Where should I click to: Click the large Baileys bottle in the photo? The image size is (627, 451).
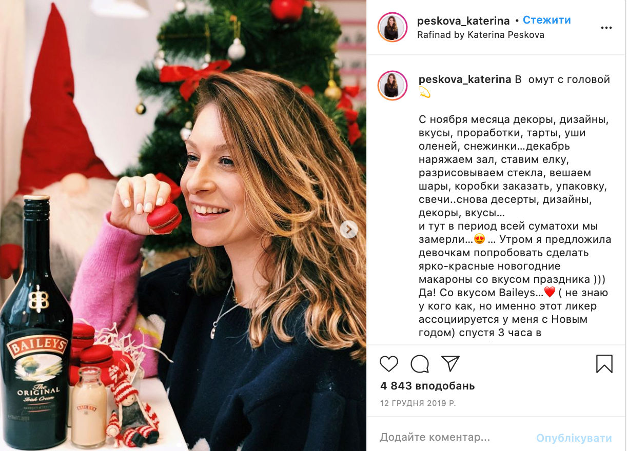[x=36, y=323]
